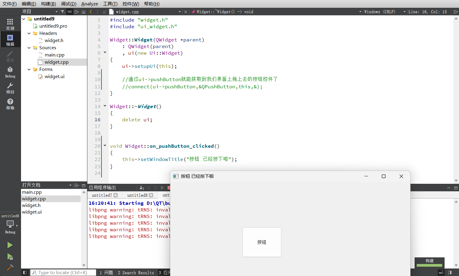Open the Analyze menu

coord(90,4)
